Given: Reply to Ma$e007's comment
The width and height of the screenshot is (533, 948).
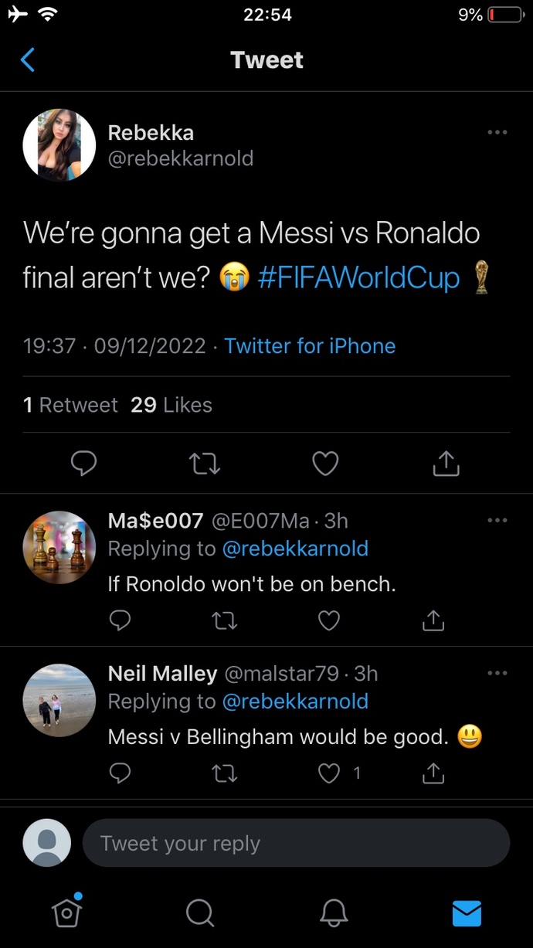Looking at the screenshot, I should point(120,620).
